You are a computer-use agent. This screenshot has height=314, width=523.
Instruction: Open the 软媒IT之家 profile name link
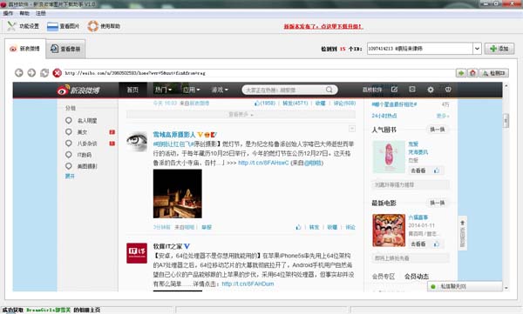(x=168, y=246)
